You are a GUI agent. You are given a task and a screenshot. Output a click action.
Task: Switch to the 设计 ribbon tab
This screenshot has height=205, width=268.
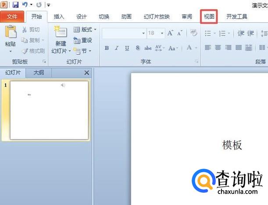(82, 17)
